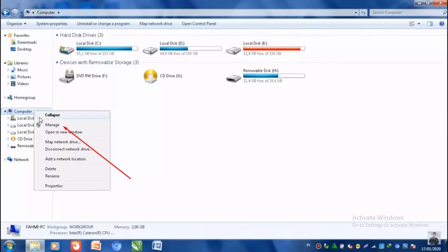Select Pictures in the Libraries tree
This screenshot has width=448, height=252.
coord(24,77)
